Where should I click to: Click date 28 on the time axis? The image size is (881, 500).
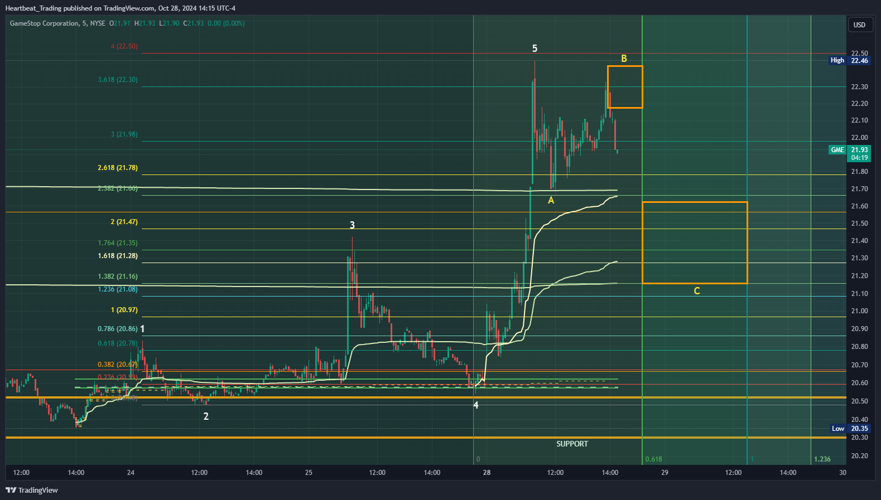coord(487,473)
